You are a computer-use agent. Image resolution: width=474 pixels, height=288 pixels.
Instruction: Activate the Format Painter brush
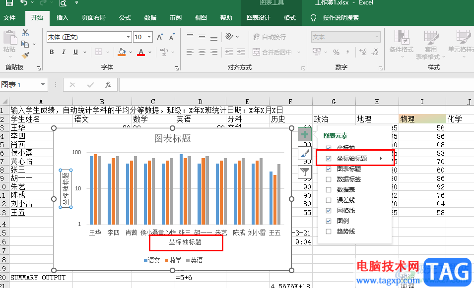[25, 56]
